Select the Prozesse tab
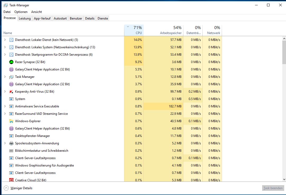Viewport: 286px width, 195px height. tap(10, 18)
